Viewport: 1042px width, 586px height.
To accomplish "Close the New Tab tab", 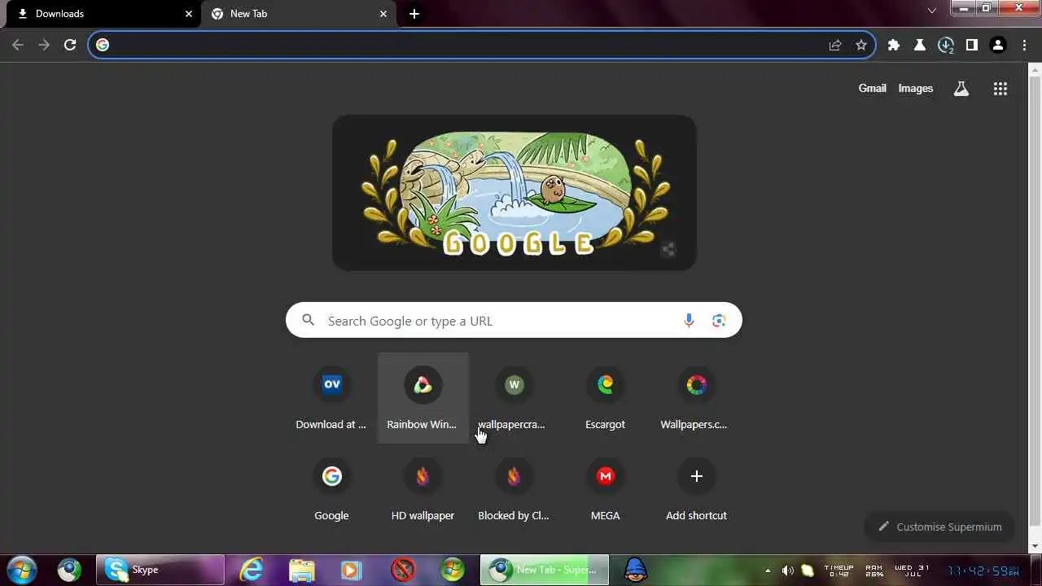I will [x=383, y=14].
